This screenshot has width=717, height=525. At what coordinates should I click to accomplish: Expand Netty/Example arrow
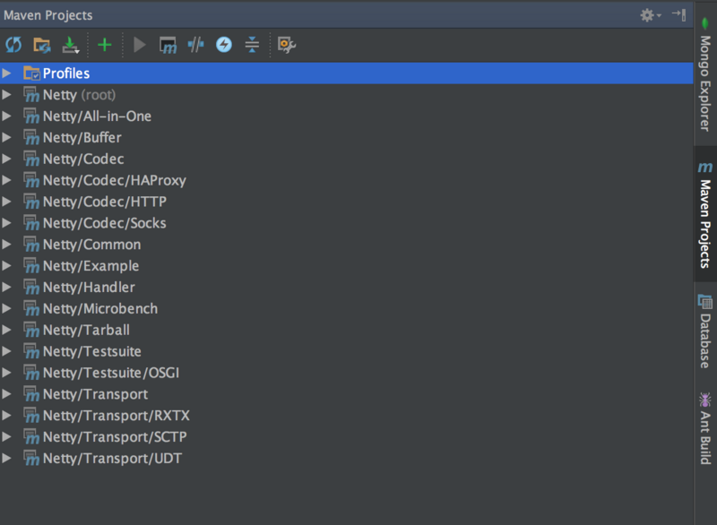pyautogui.click(x=7, y=265)
